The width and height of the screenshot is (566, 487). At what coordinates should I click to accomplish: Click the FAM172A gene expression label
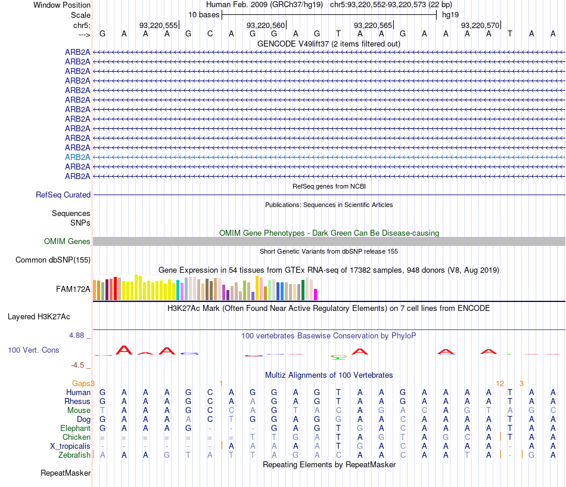[73, 289]
